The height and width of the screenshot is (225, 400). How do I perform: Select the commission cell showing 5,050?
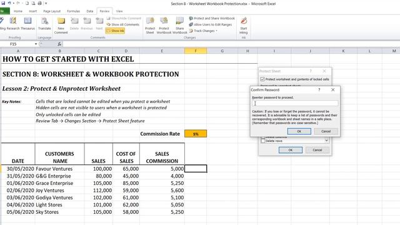click(162, 204)
